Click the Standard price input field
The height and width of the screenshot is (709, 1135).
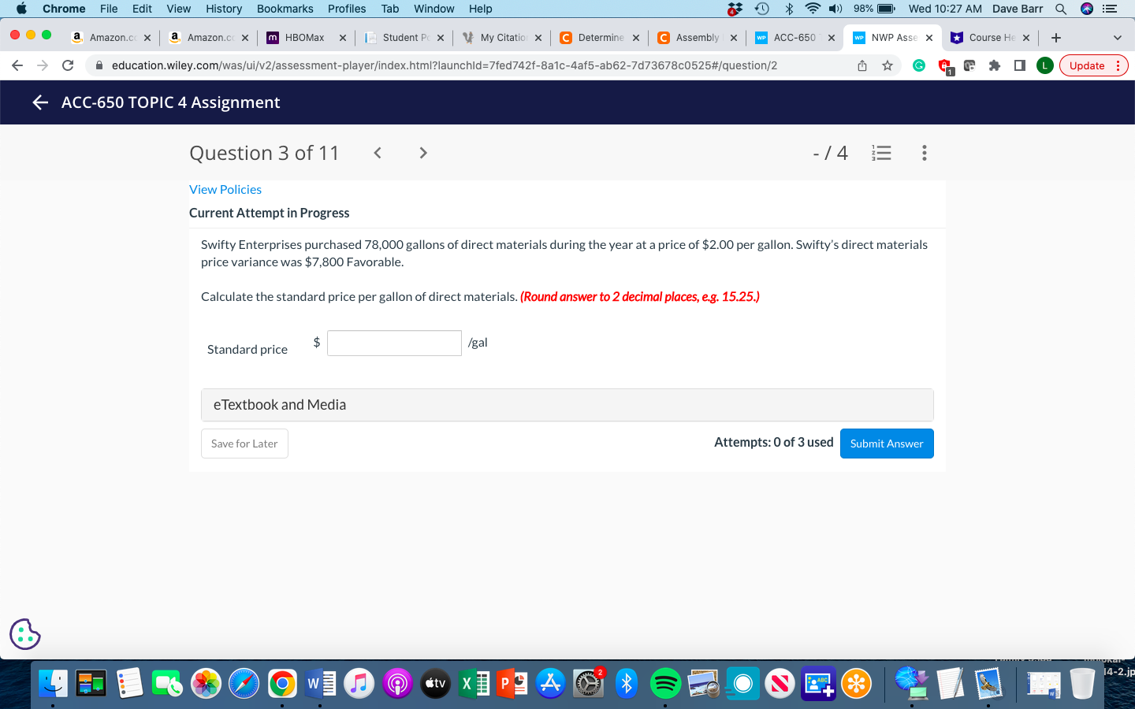pos(394,343)
